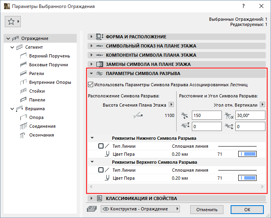Click the Ограждение railing icon in tree
The image size is (271, 218).
tap(15, 38)
